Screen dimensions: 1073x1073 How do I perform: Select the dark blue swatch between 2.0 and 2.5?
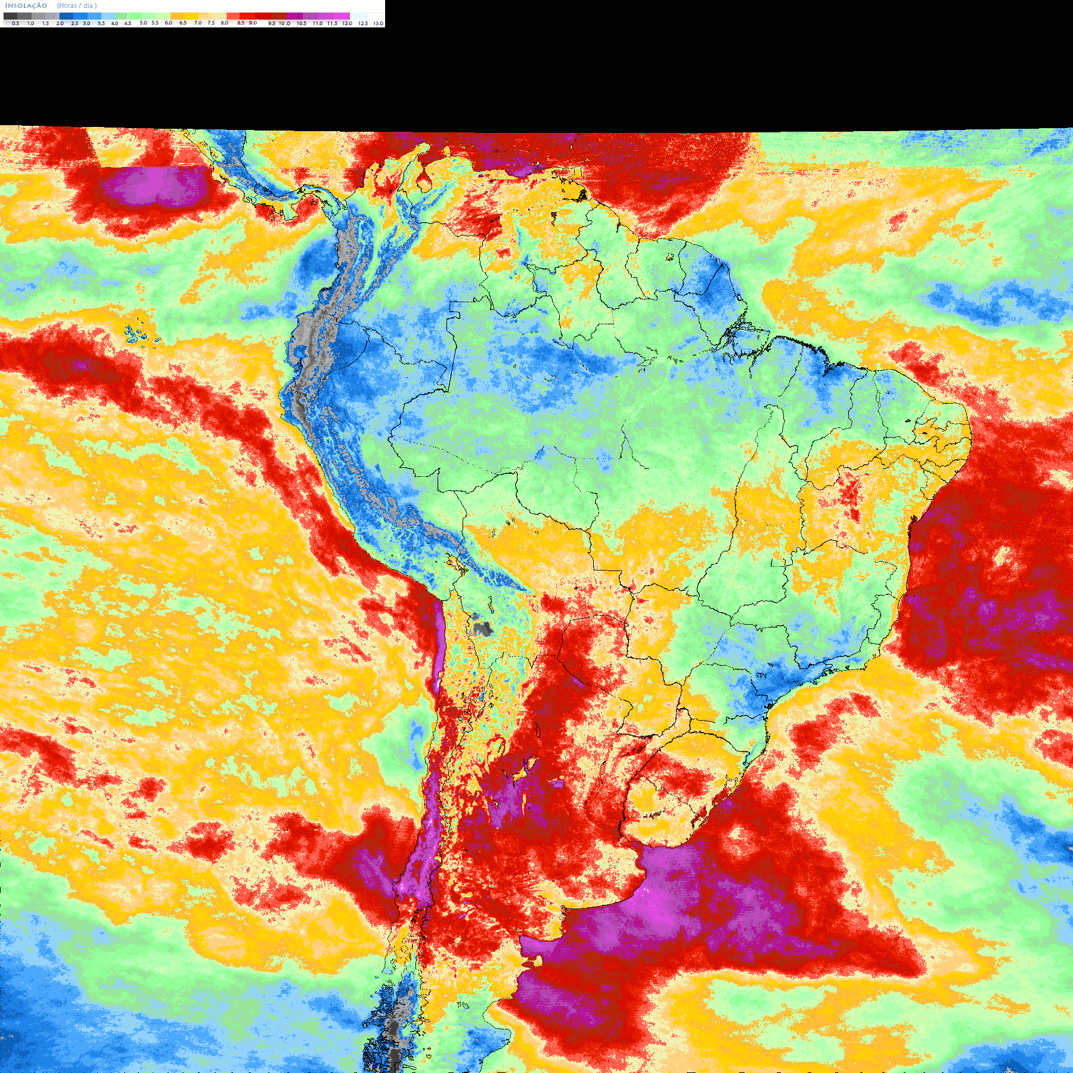click(x=66, y=16)
